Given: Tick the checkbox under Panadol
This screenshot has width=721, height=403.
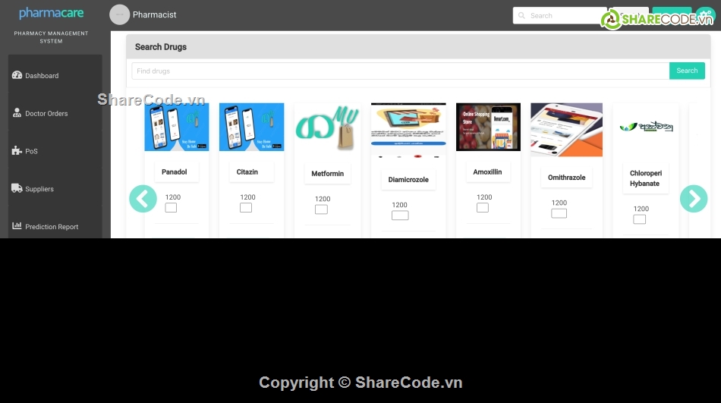Looking at the screenshot, I should (x=171, y=208).
